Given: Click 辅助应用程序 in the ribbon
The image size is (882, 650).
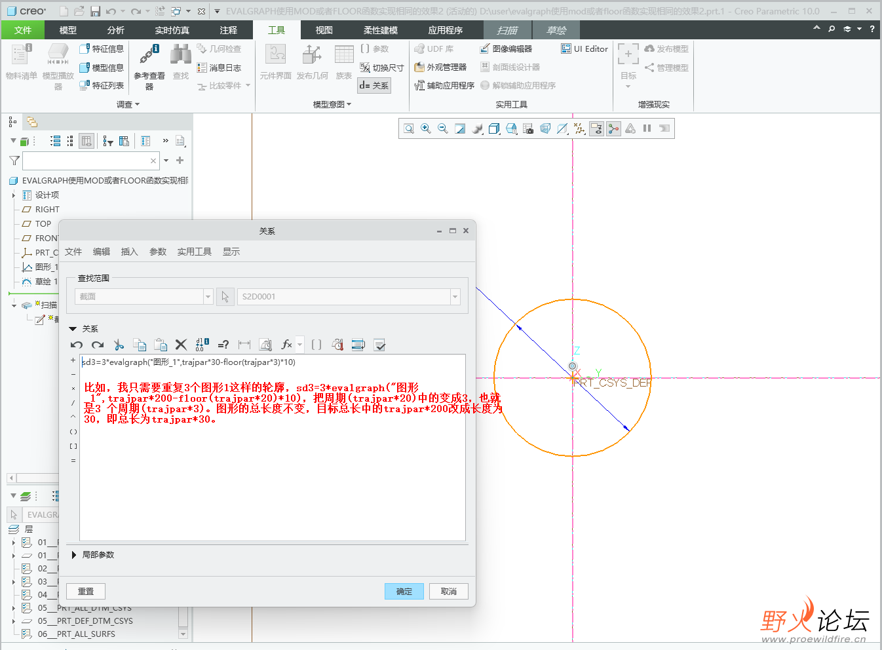Looking at the screenshot, I should pos(444,85).
